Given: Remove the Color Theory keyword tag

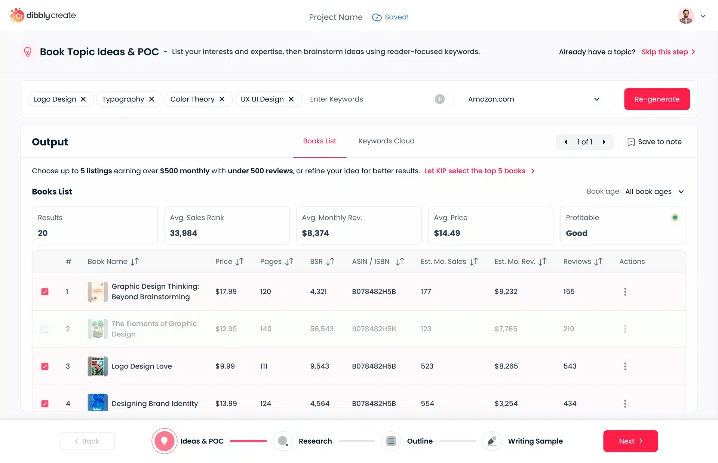Looking at the screenshot, I should coord(222,99).
